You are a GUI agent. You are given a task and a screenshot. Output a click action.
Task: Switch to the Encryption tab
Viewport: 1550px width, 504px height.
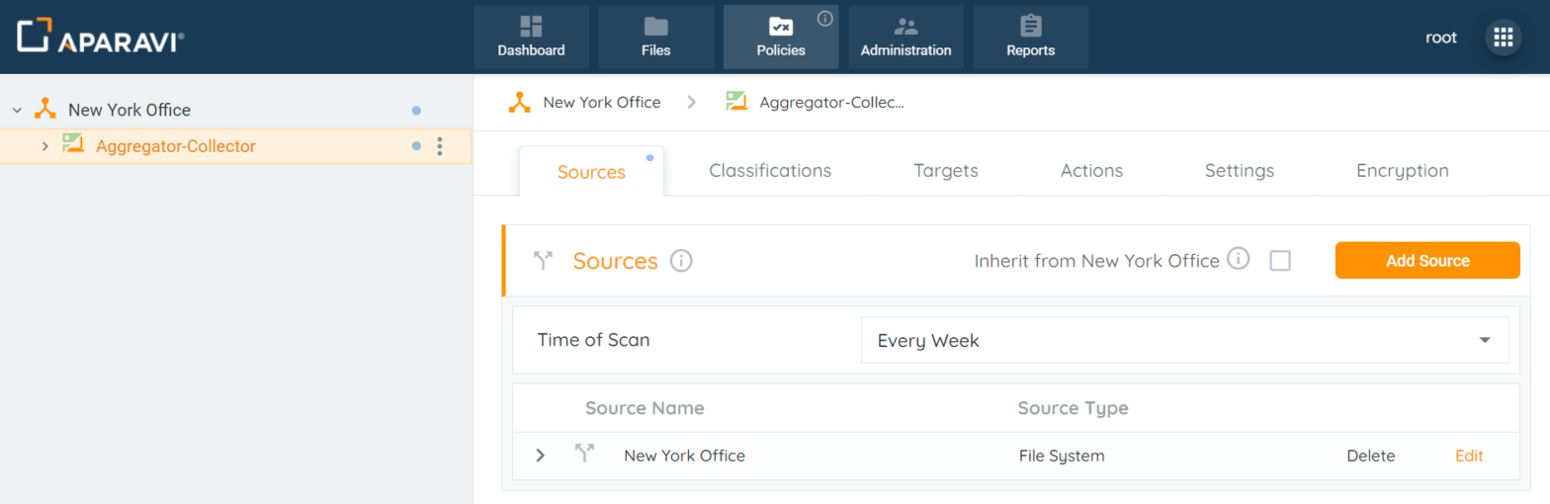click(1402, 171)
